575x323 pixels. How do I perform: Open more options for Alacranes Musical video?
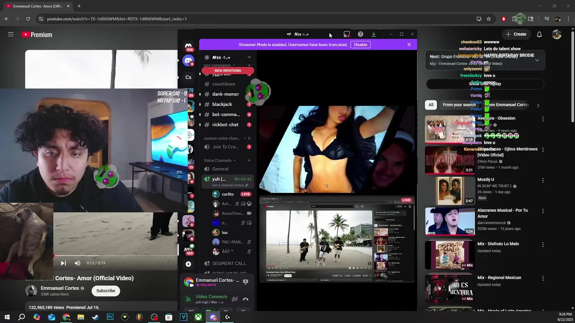(543, 211)
